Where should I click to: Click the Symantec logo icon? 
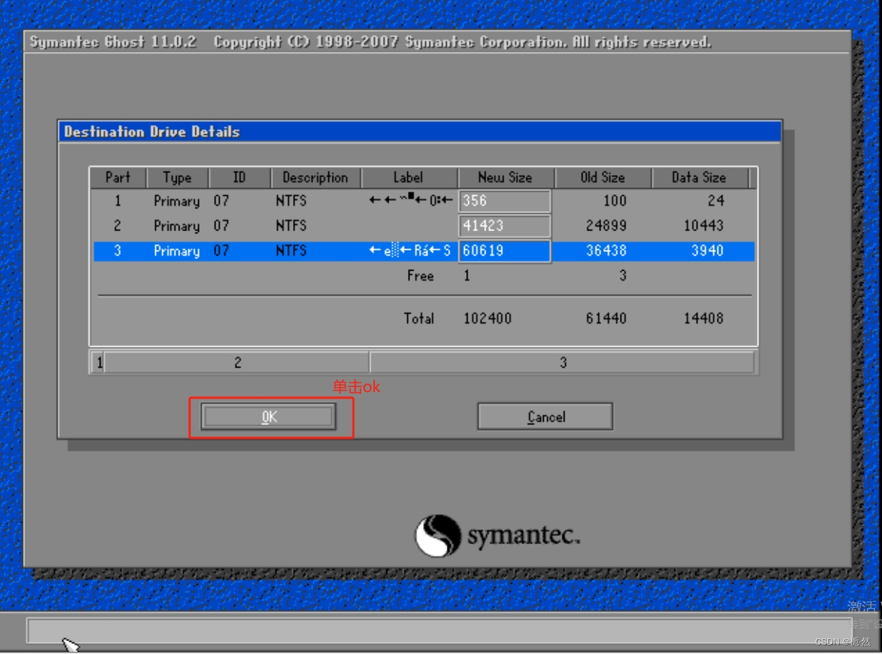point(437,536)
